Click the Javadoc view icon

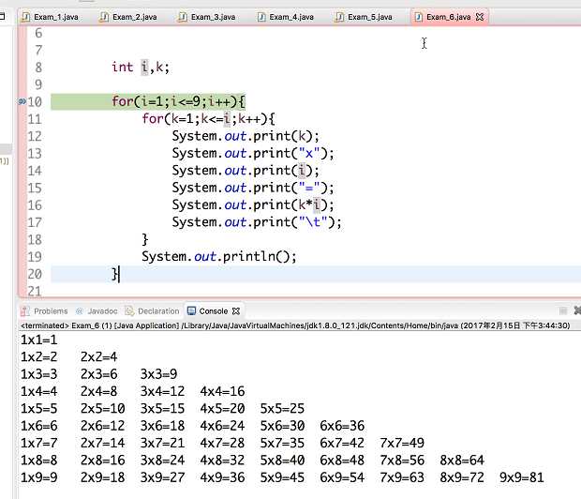pos(80,310)
